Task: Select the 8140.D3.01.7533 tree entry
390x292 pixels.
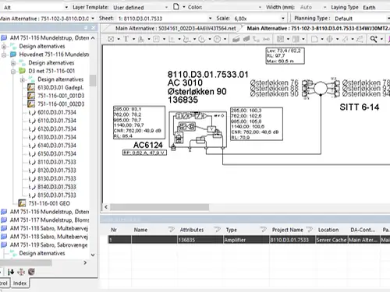Action: [57, 187]
